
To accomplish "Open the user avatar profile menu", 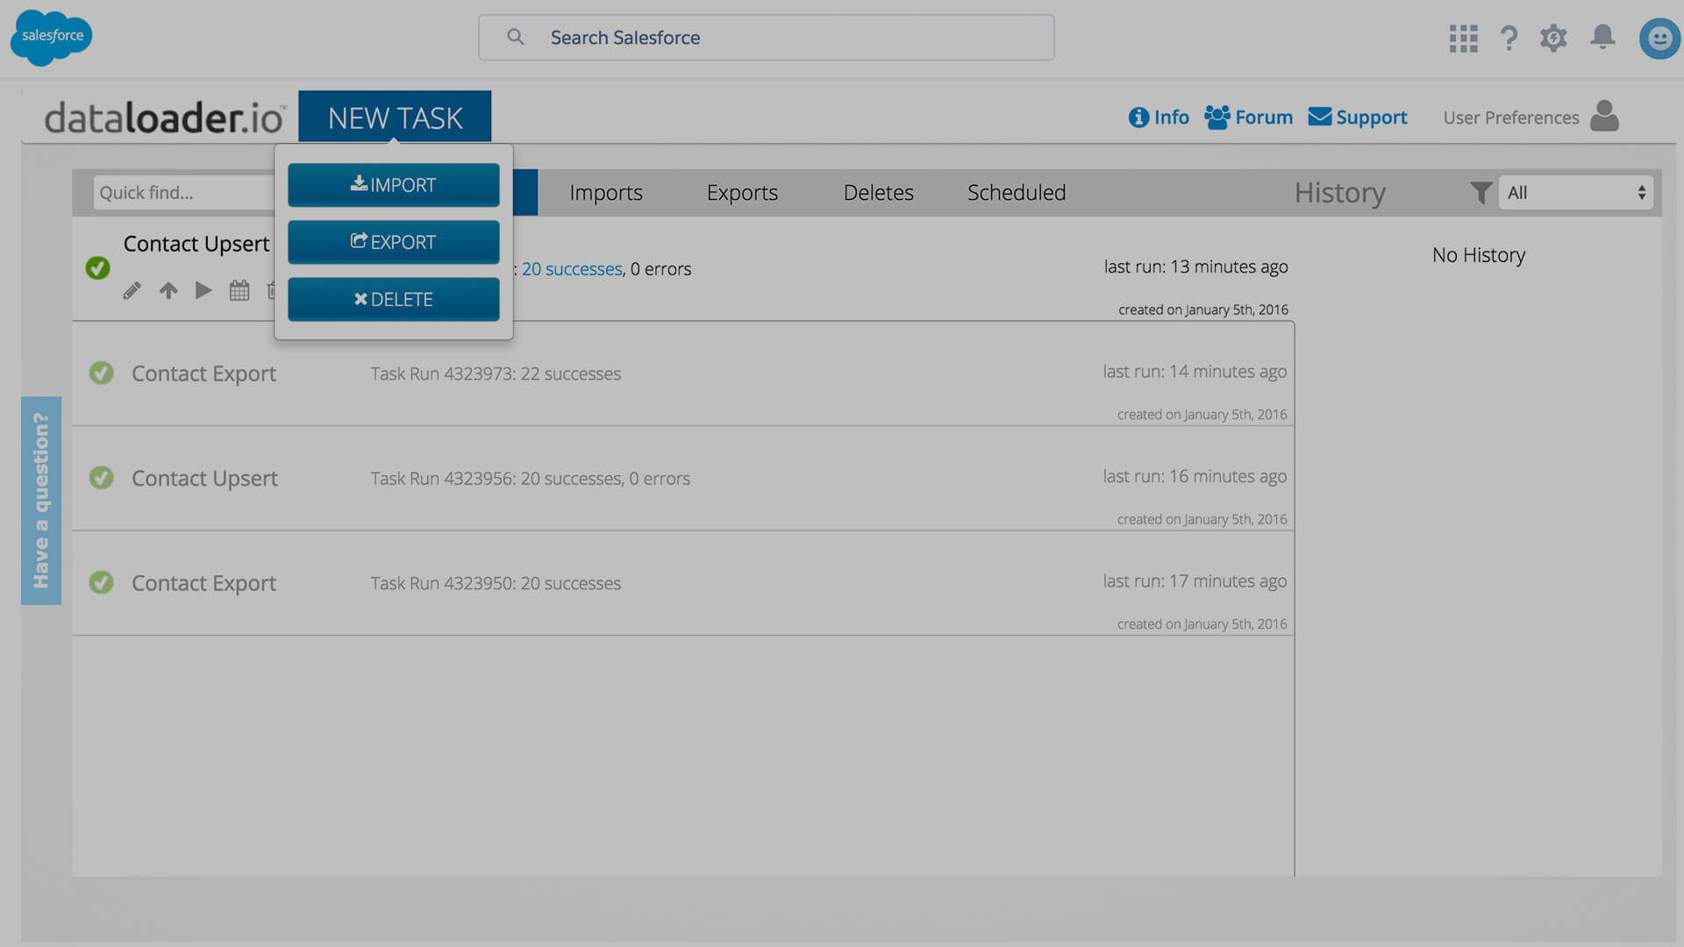I will pyautogui.click(x=1659, y=39).
